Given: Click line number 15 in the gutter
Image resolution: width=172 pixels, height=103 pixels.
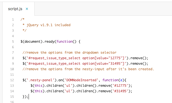Looking at the screenshot, I should point(12,97).
